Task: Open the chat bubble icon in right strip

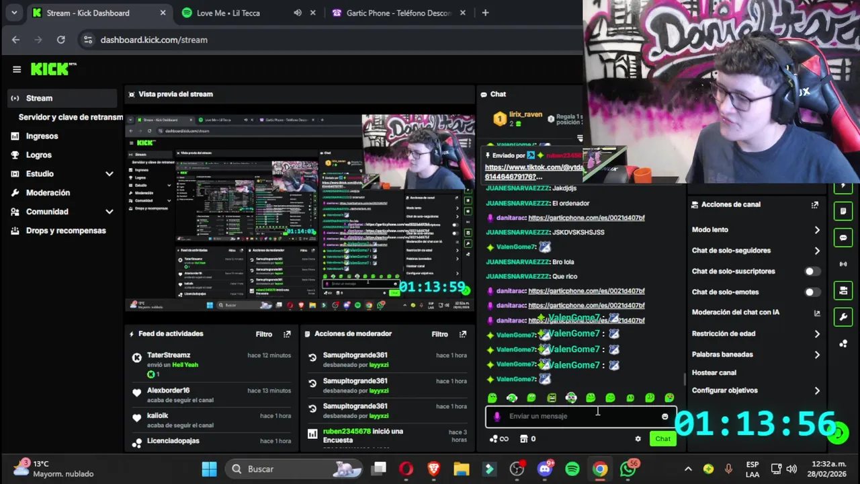Action: [x=843, y=237]
